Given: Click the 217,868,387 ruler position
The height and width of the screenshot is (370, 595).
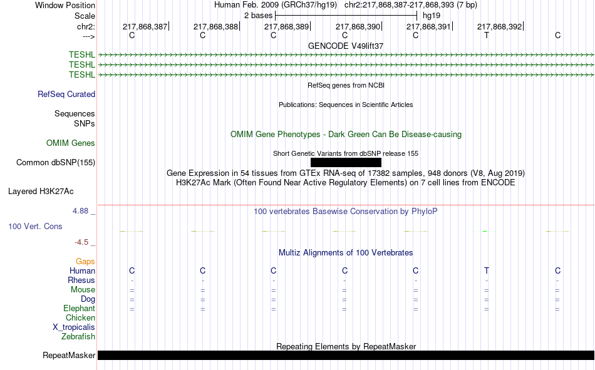Looking at the screenshot, I should click(x=145, y=26).
